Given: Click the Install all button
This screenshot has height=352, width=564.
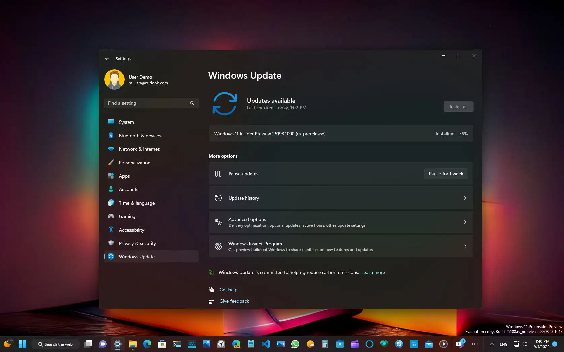Looking at the screenshot, I should 458,107.
